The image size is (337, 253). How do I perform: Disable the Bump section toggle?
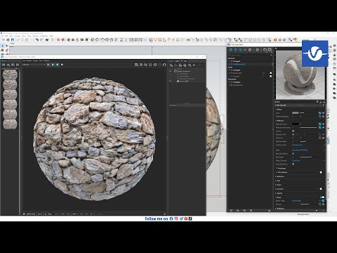(322, 197)
